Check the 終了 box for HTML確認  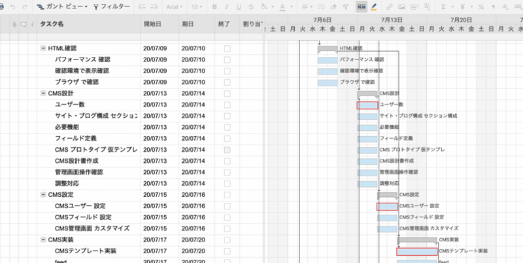(x=227, y=48)
